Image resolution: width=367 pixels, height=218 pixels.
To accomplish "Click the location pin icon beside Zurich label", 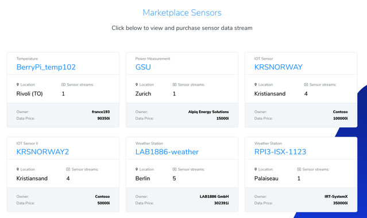I will pyautogui.click(x=137, y=84).
